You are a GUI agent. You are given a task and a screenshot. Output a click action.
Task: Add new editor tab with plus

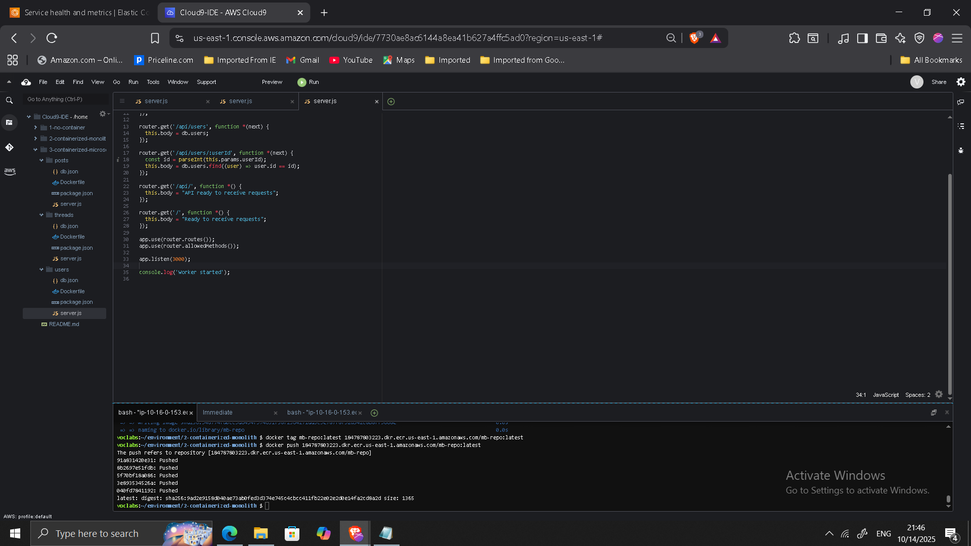(x=391, y=102)
